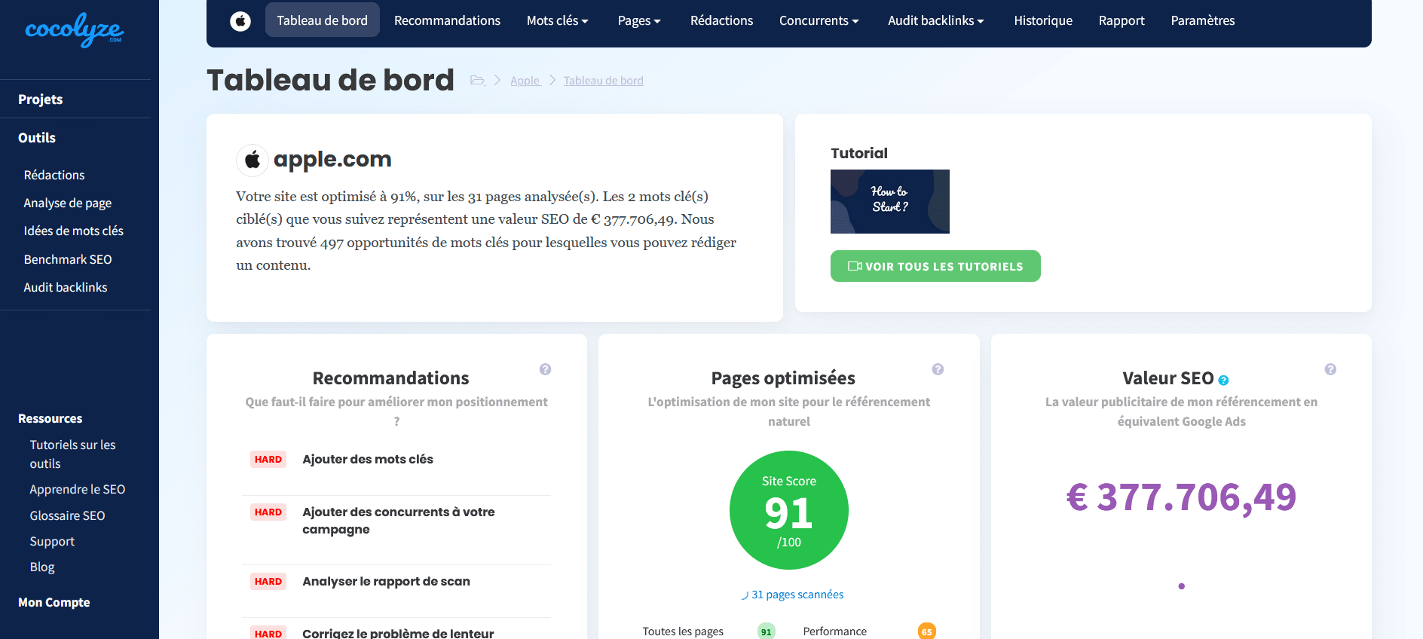
Task: Open Outils section in sidebar
Action: coord(37,138)
